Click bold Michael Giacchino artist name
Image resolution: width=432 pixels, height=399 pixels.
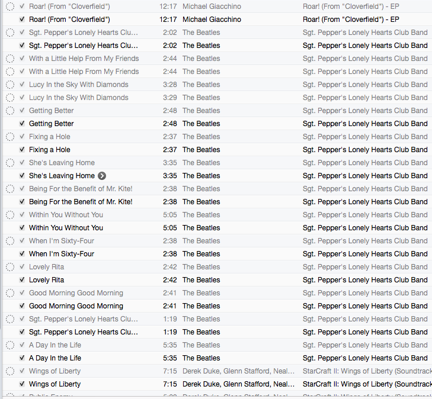coord(212,20)
